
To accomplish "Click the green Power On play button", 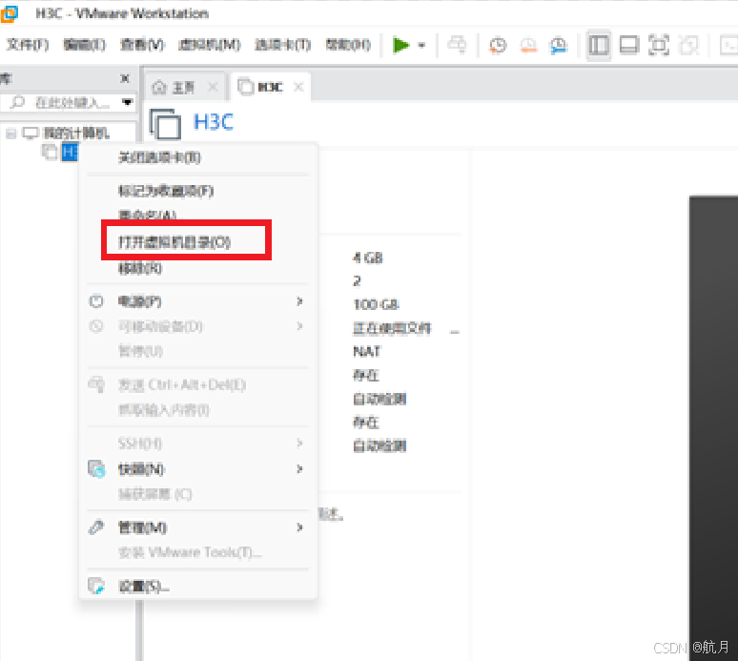I will pos(401,45).
